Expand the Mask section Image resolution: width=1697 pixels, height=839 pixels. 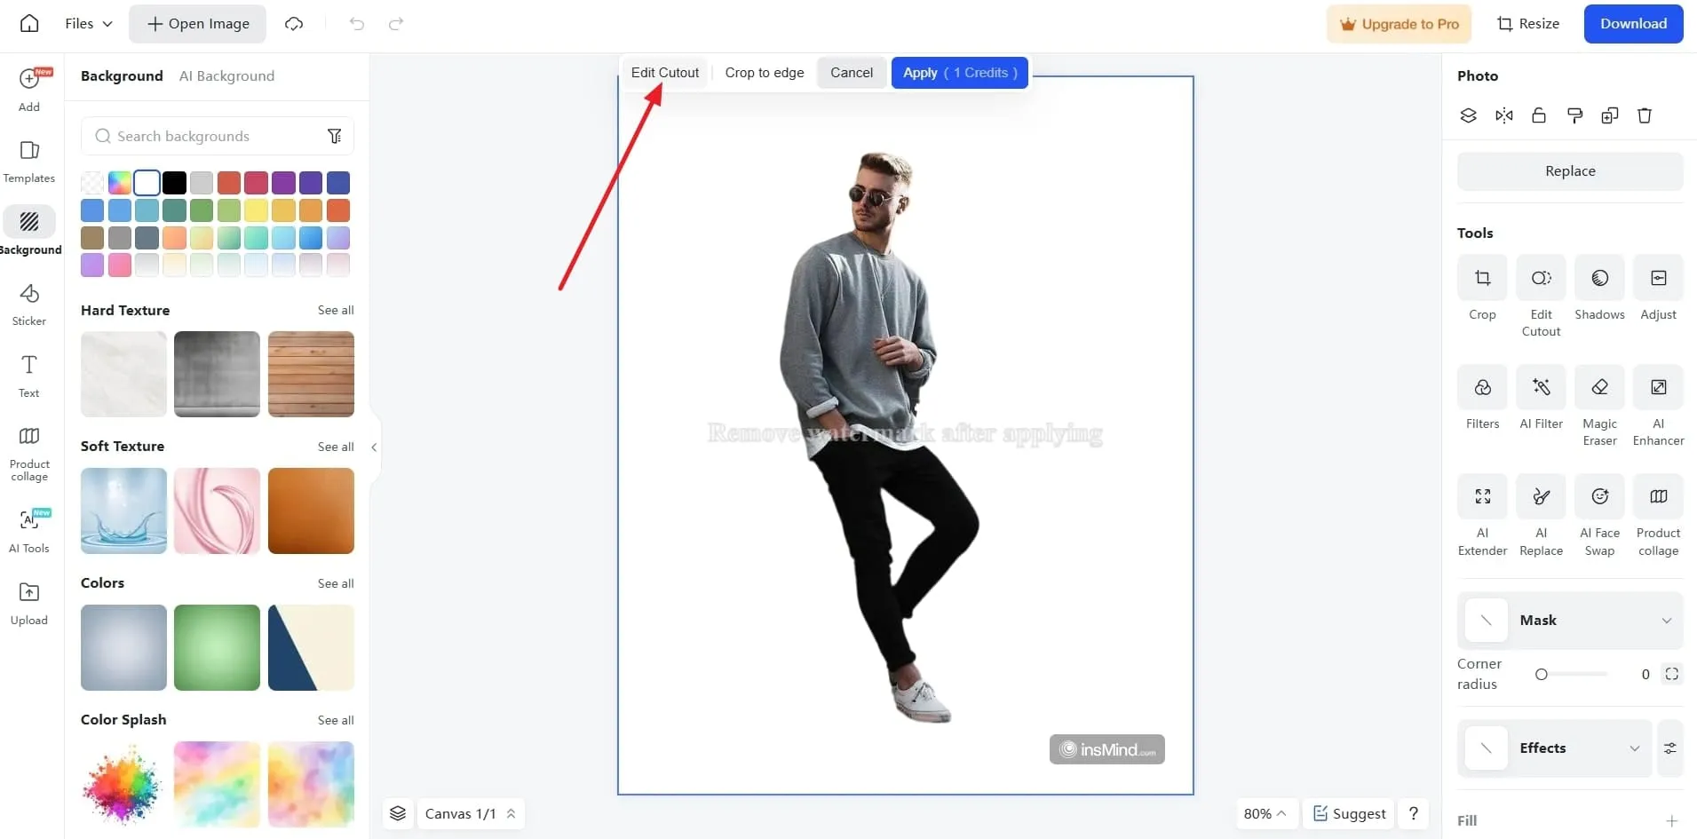click(1666, 621)
